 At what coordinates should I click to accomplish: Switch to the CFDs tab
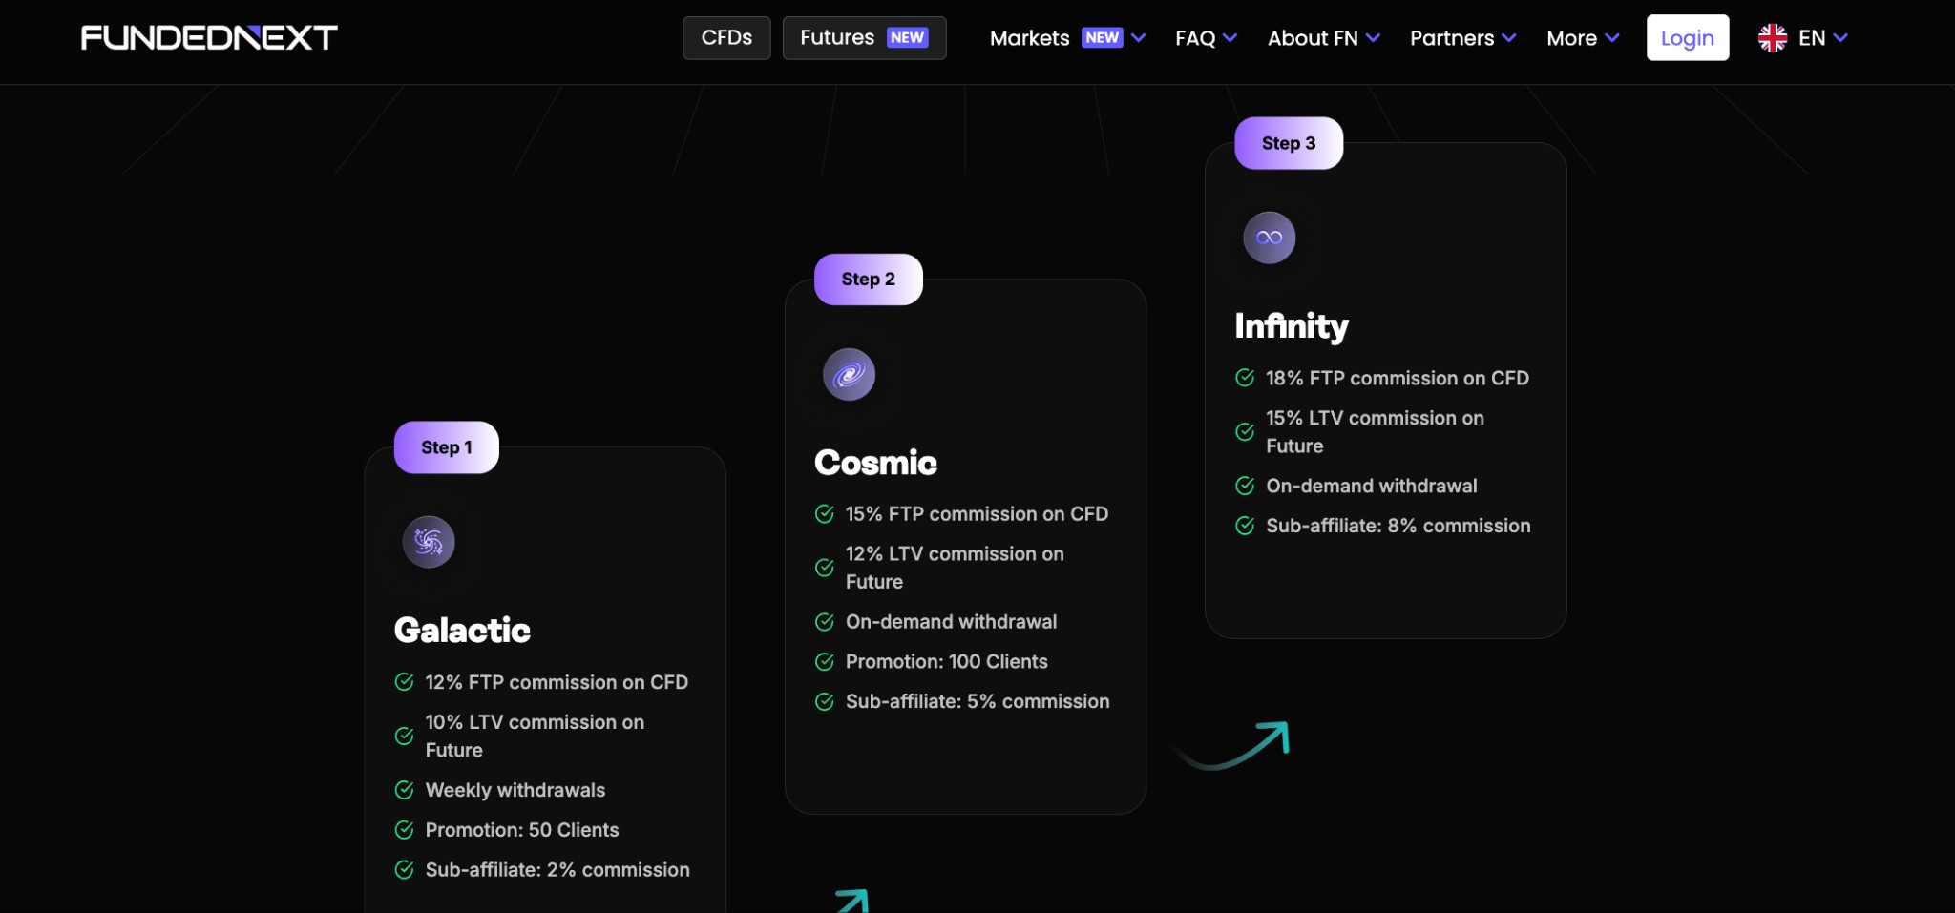726,38
